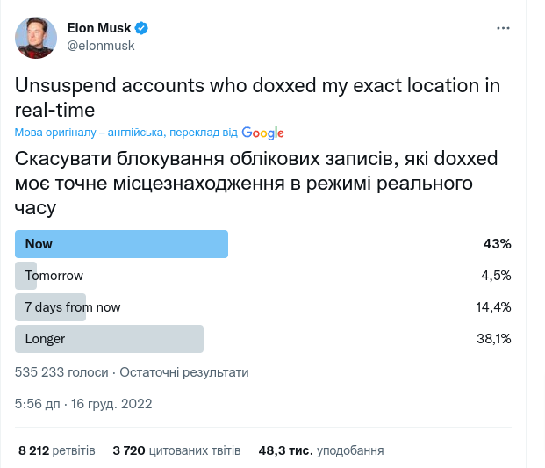Open the tweet timestamp 5:56 дп
Viewport: 545px width, 468px height.
point(83,404)
